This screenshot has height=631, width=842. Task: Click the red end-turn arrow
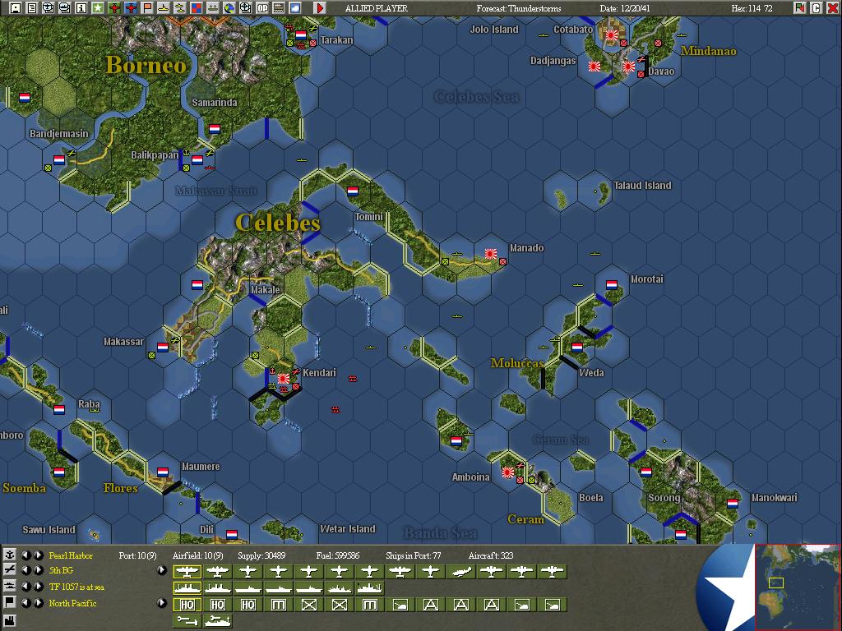coord(320,8)
